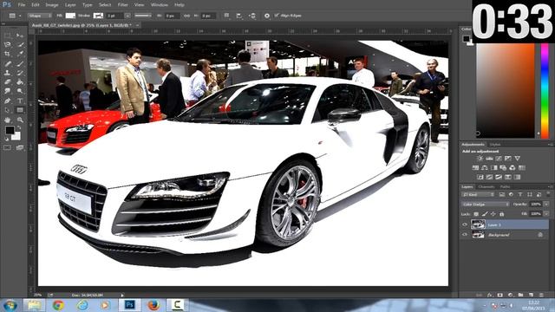Open the layer Kind filter dropdown

[x=478, y=194]
